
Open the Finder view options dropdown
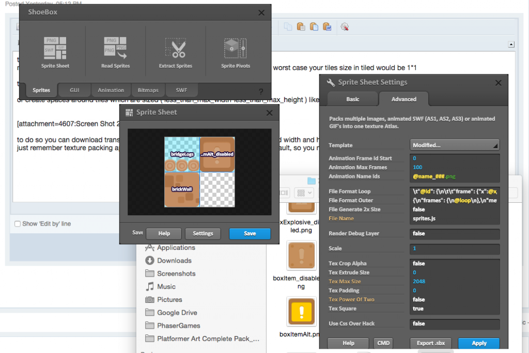pos(304,193)
